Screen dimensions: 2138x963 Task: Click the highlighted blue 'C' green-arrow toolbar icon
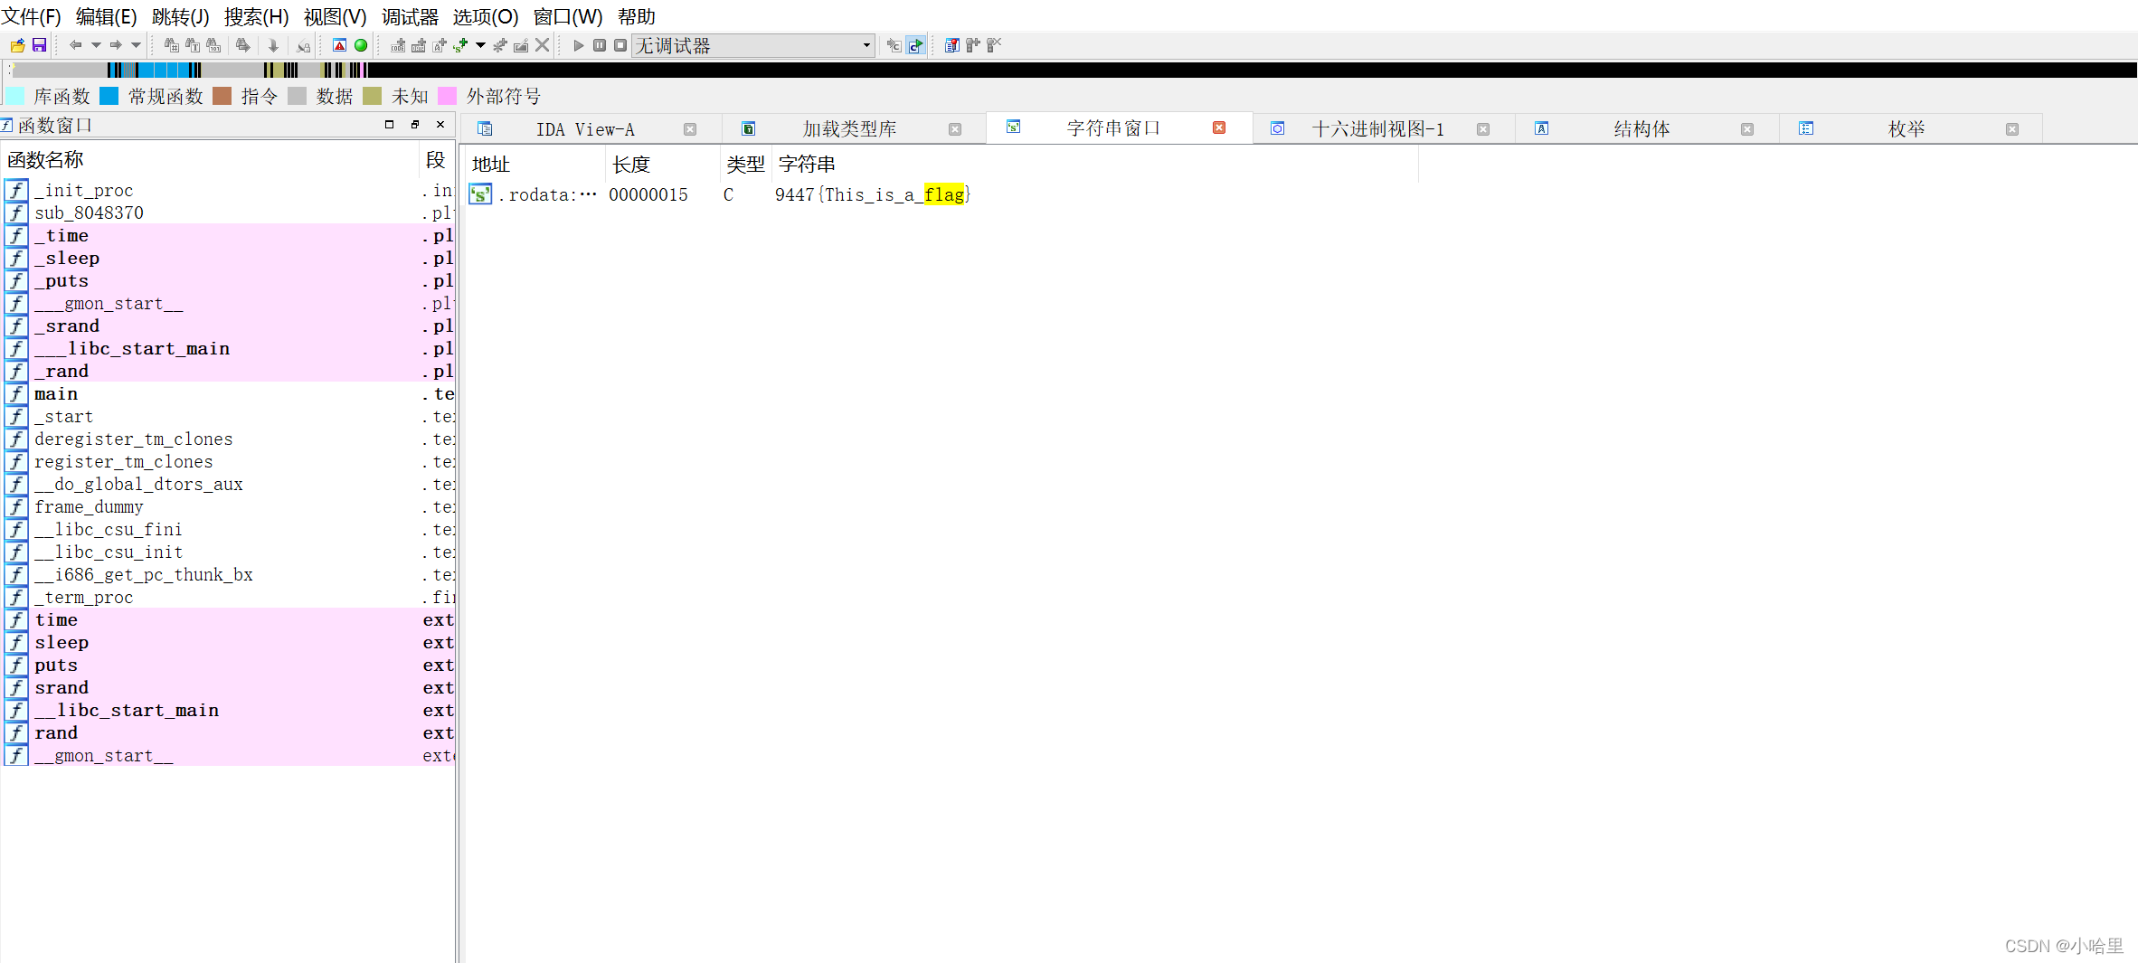coord(915,45)
